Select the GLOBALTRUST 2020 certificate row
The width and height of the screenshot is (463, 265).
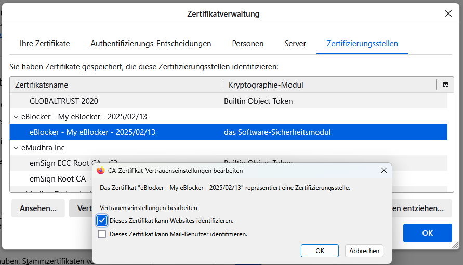[x=229, y=101]
